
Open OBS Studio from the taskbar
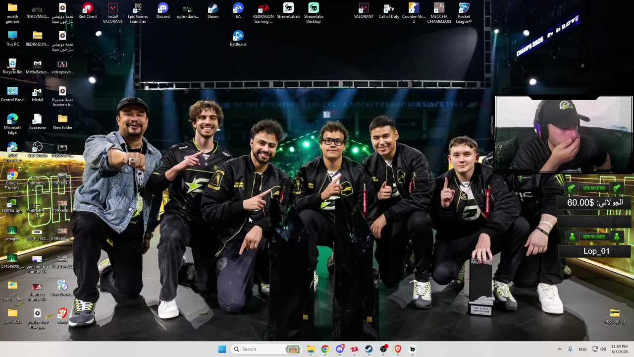tap(383, 349)
